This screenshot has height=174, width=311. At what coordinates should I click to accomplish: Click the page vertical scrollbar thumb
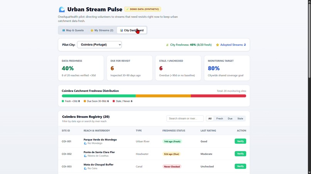[x=309, y=40]
